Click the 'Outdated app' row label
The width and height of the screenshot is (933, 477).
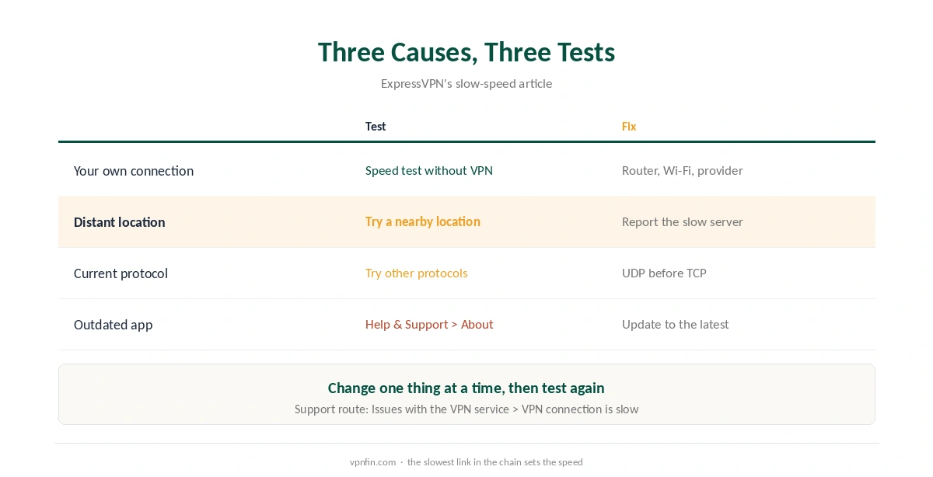click(114, 325)
